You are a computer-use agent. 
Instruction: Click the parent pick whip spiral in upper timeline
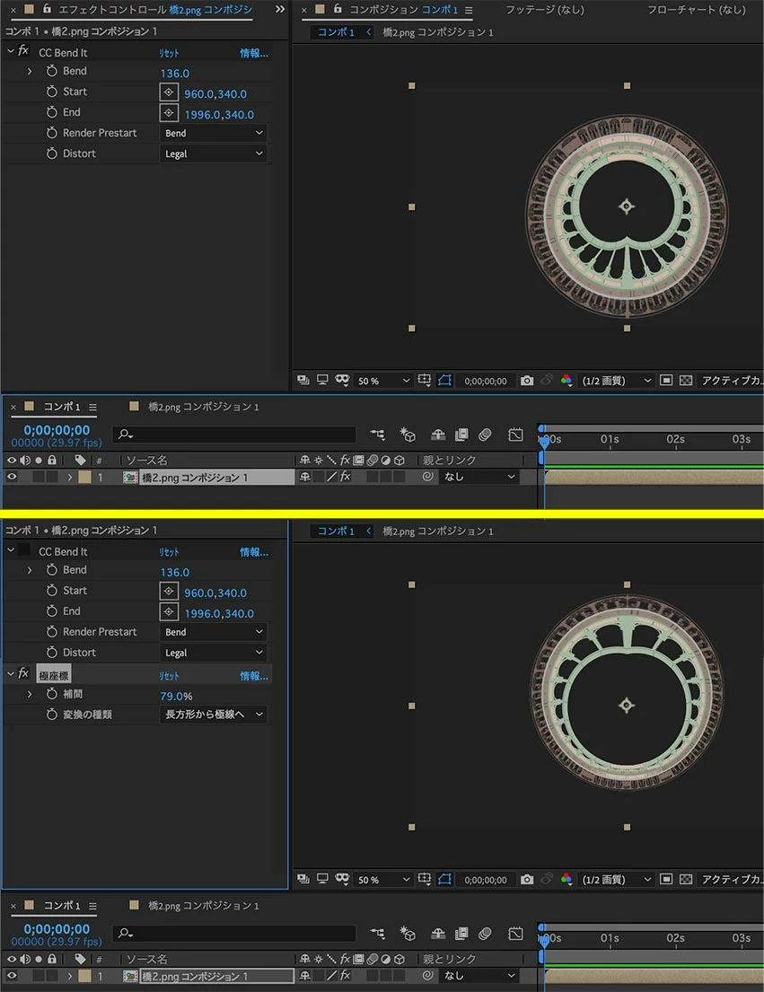pos(428,477)
